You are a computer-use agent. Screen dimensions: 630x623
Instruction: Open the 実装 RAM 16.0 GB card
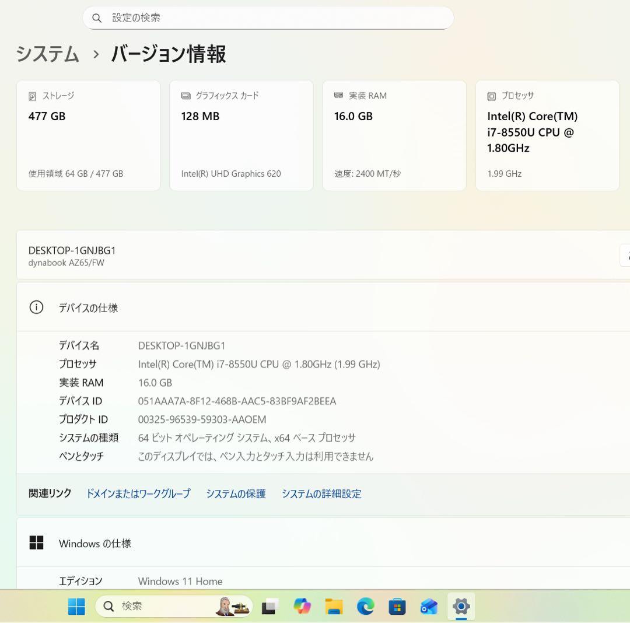[x=394, y=135]
